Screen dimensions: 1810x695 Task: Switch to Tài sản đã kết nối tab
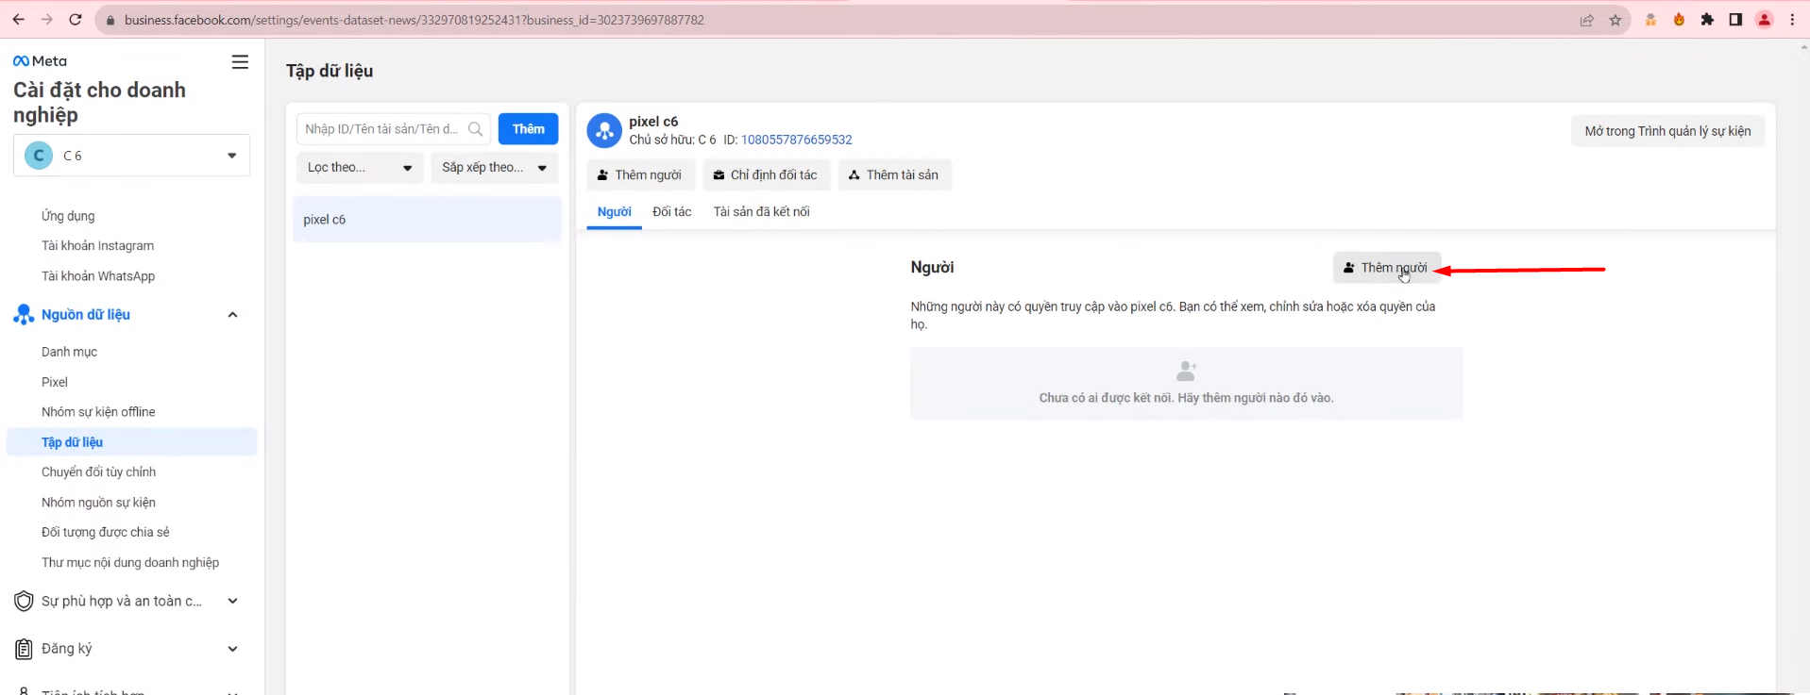pos(761,212)
